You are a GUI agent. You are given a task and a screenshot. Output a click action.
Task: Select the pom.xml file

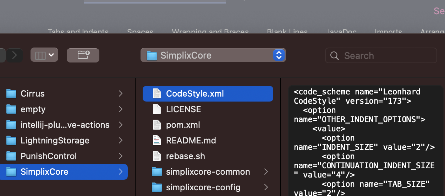coord(183,125)
